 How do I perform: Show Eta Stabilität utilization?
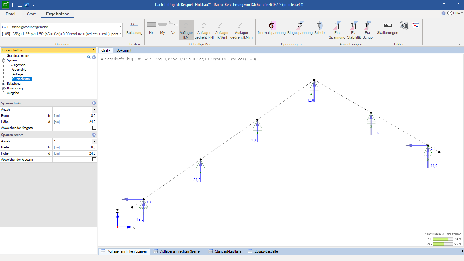pyautogui.click(x=354, y=30)
